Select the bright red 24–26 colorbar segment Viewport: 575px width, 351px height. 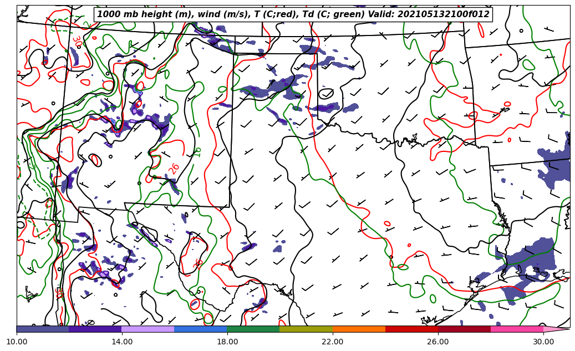coord(411,329)
